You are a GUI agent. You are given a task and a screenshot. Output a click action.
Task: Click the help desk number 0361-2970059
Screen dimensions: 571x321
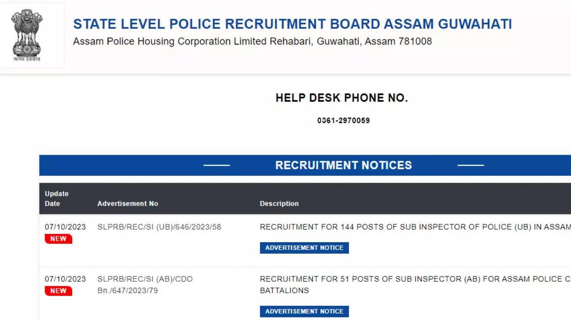[343, 120]
